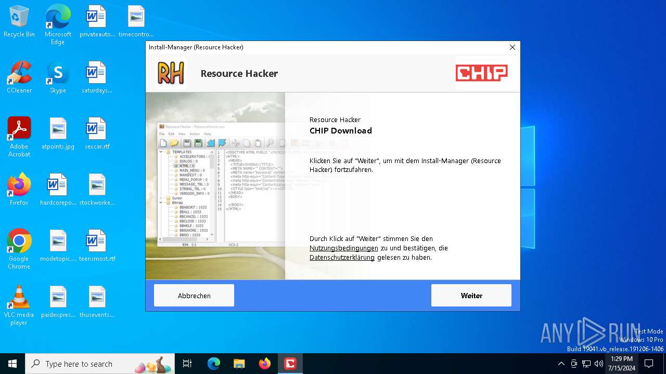Open the network tray icon

pyautogui.click(x=586, y=364)
